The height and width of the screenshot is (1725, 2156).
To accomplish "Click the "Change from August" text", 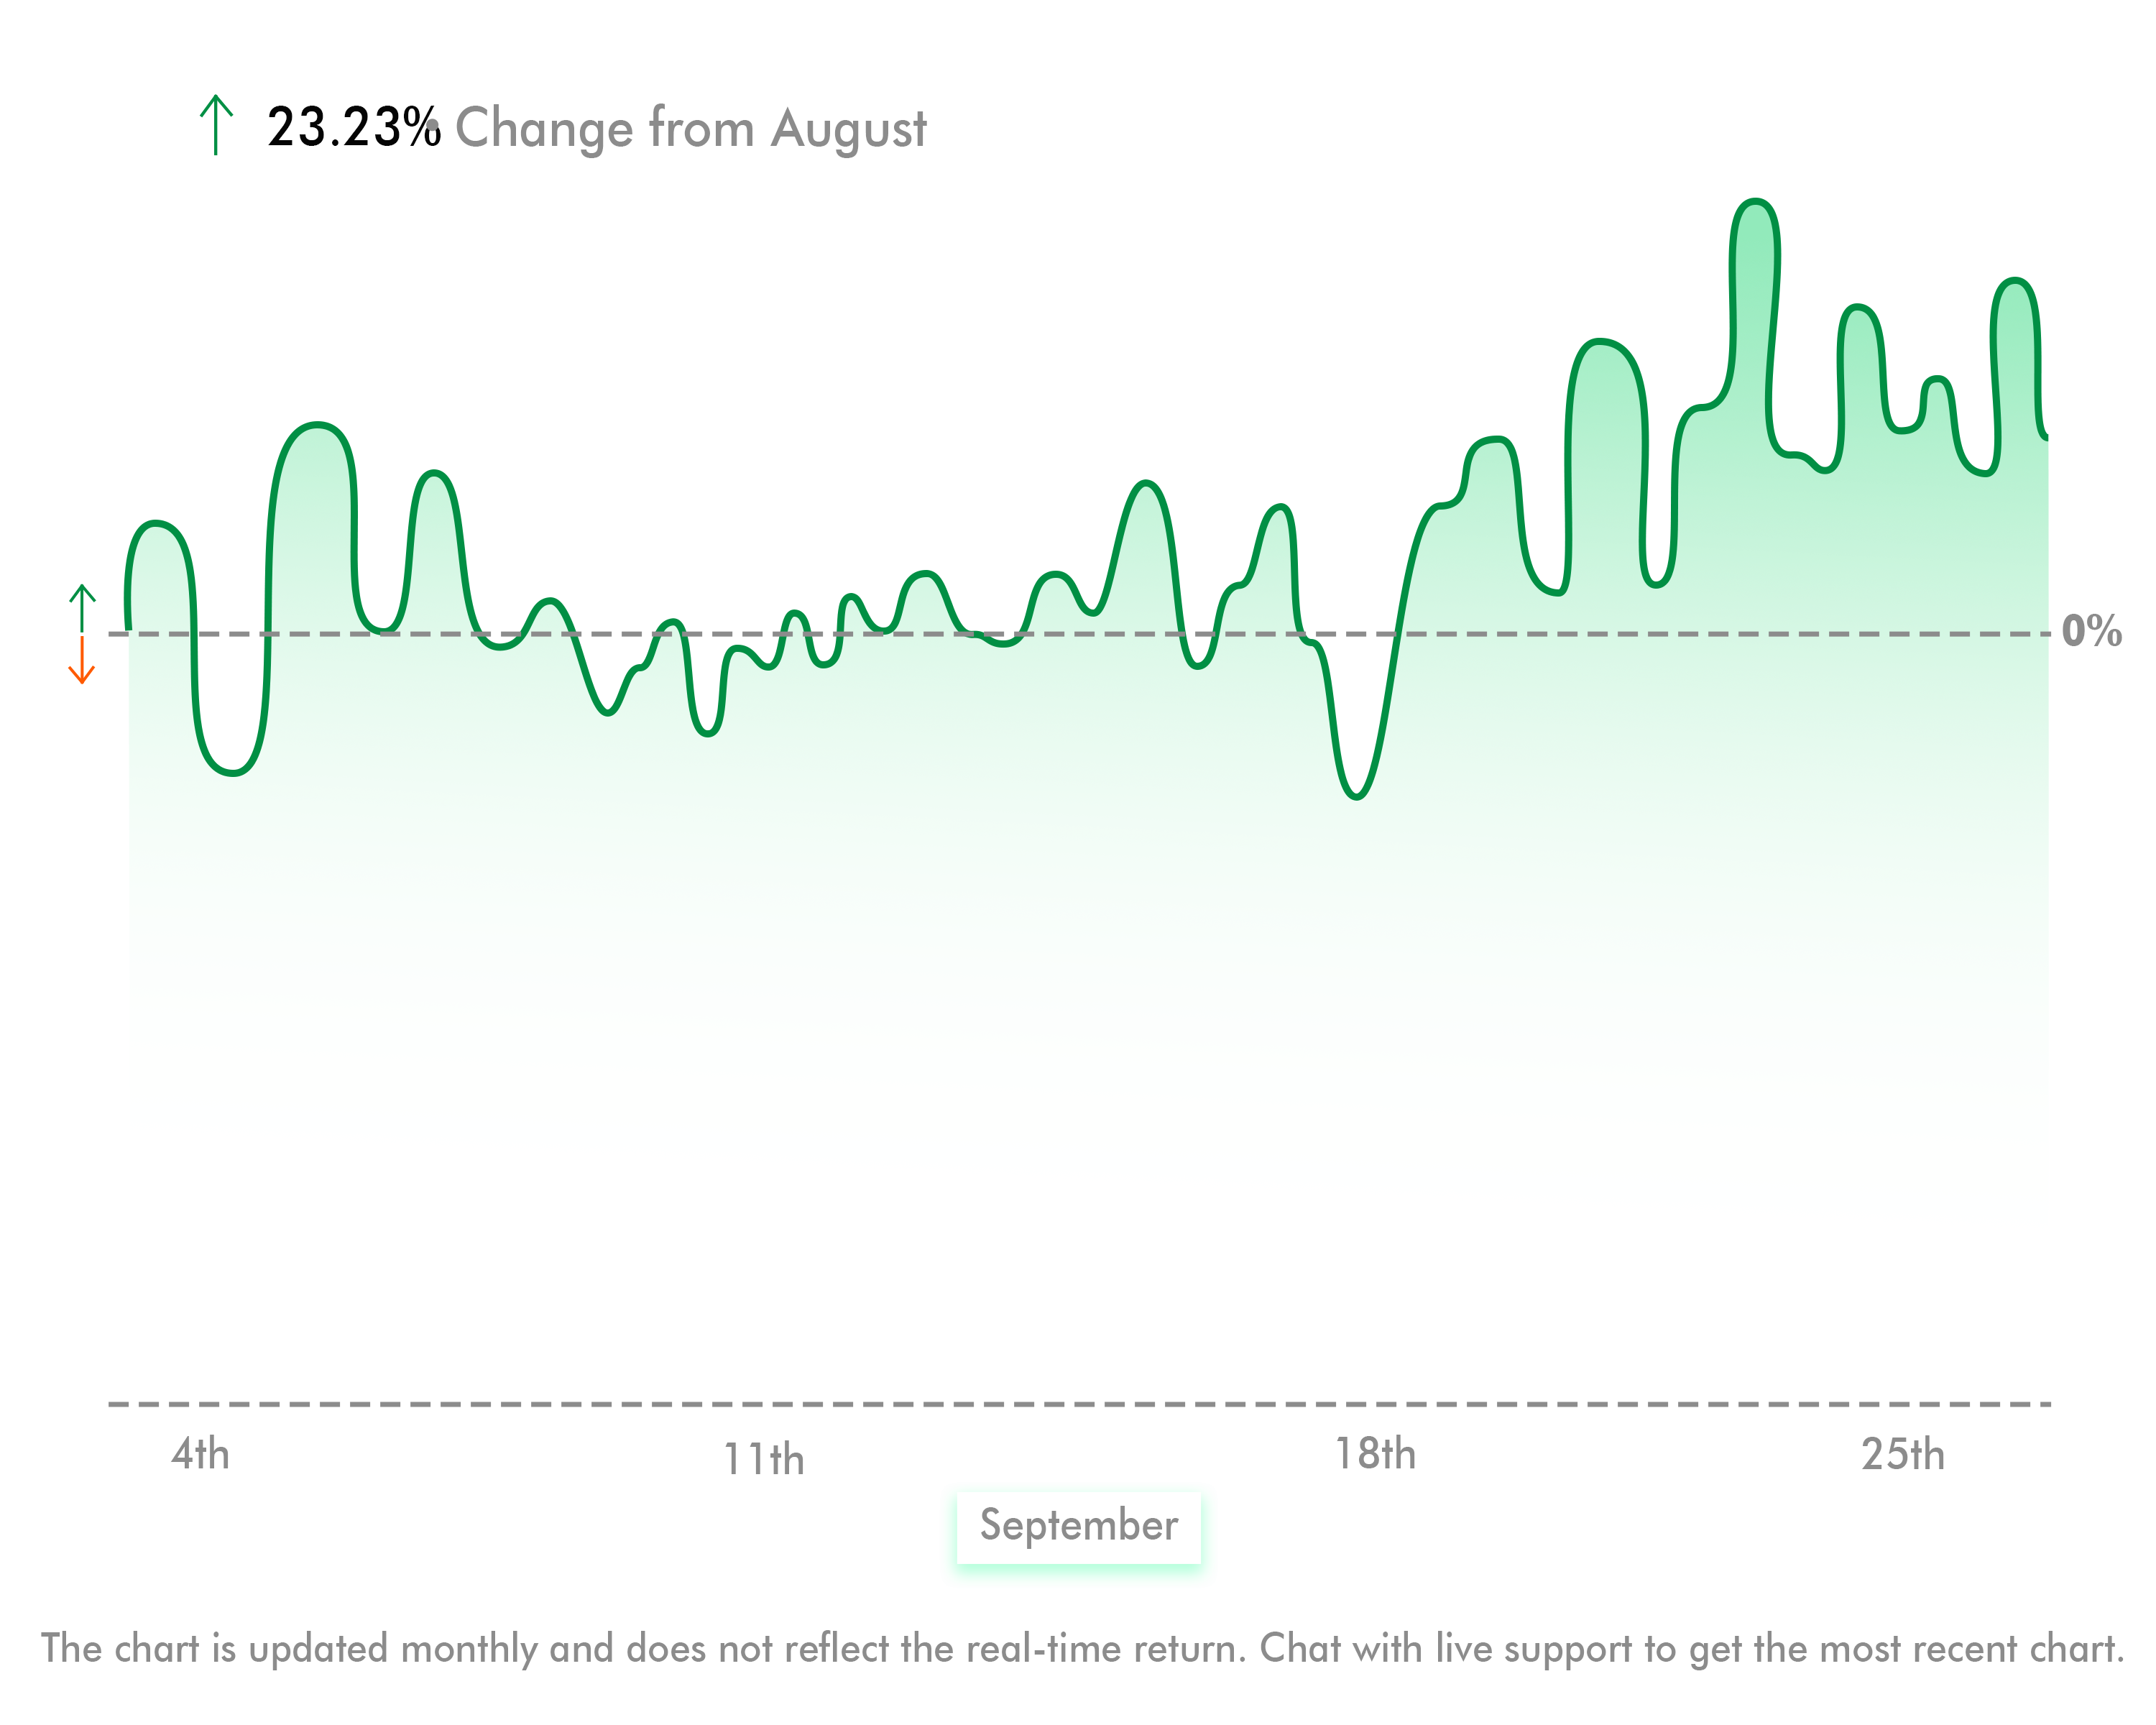I will pos(690,129).
